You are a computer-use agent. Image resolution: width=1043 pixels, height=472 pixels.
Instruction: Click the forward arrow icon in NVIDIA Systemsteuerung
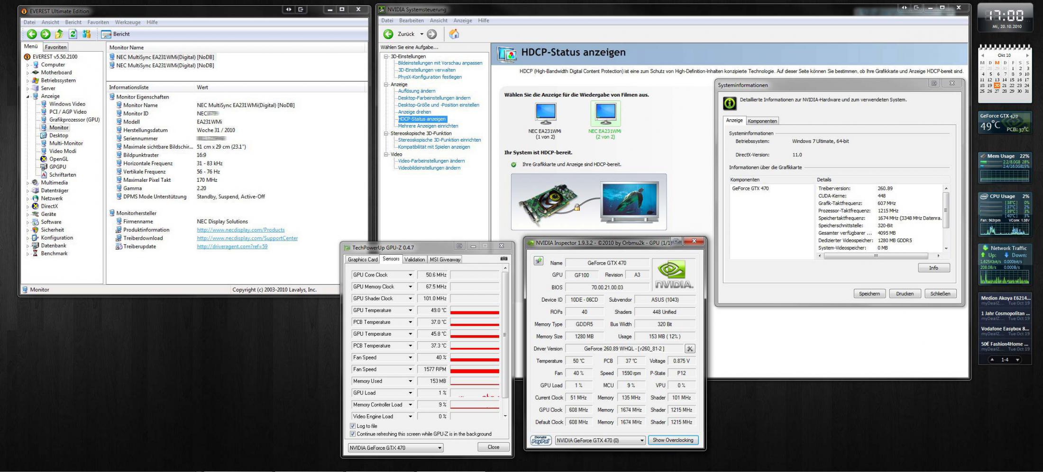[432, 34]
